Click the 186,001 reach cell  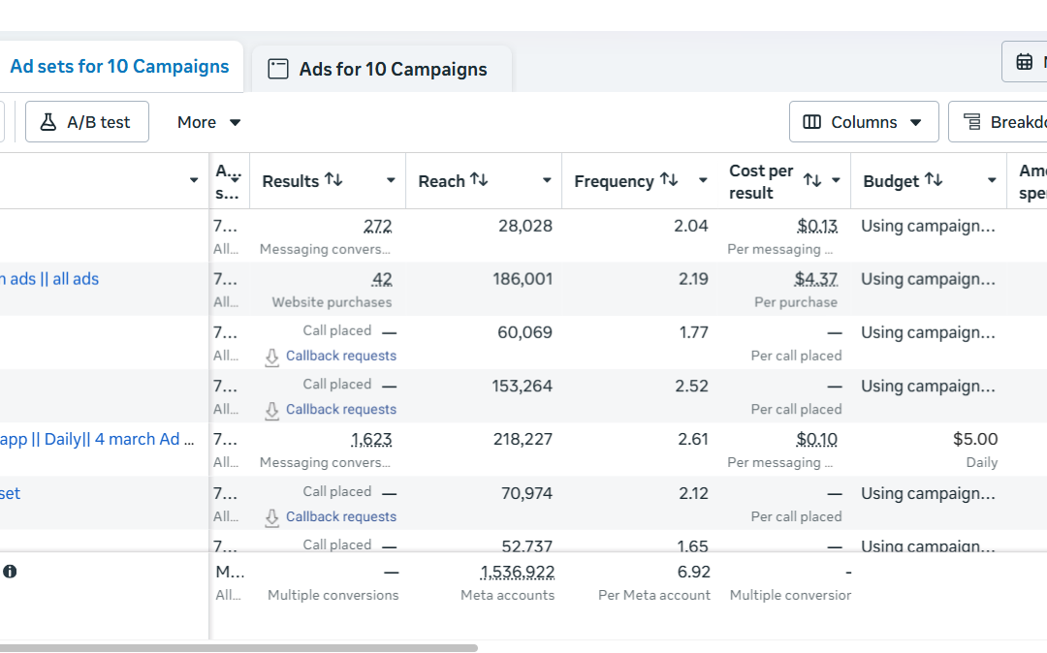[x=523, y=279]
